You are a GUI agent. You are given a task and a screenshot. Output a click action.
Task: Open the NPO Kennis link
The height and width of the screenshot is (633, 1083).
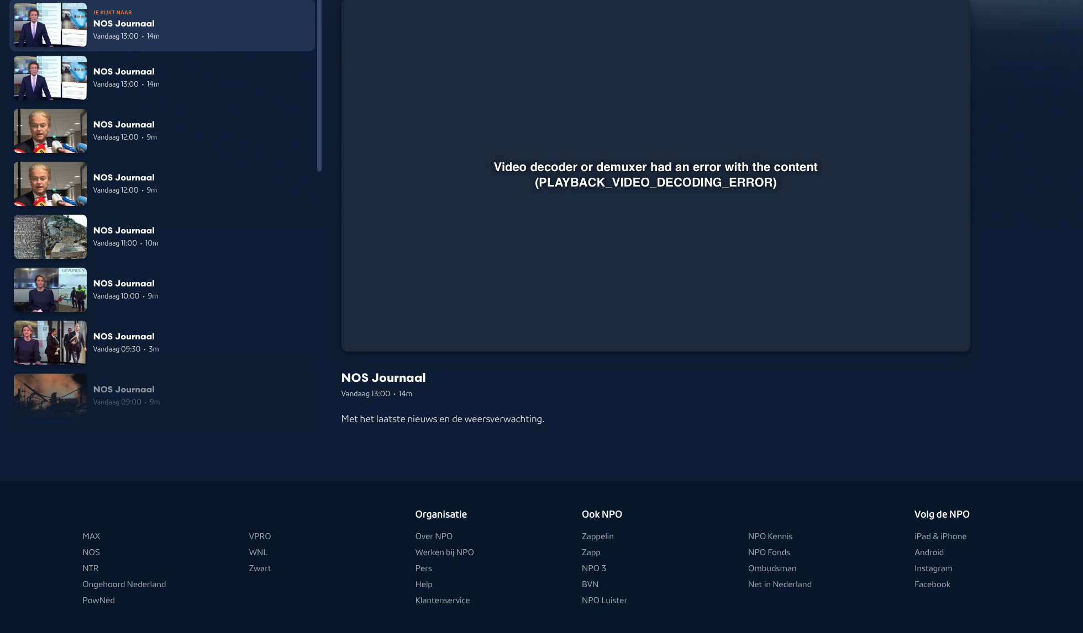coord(770,536)
